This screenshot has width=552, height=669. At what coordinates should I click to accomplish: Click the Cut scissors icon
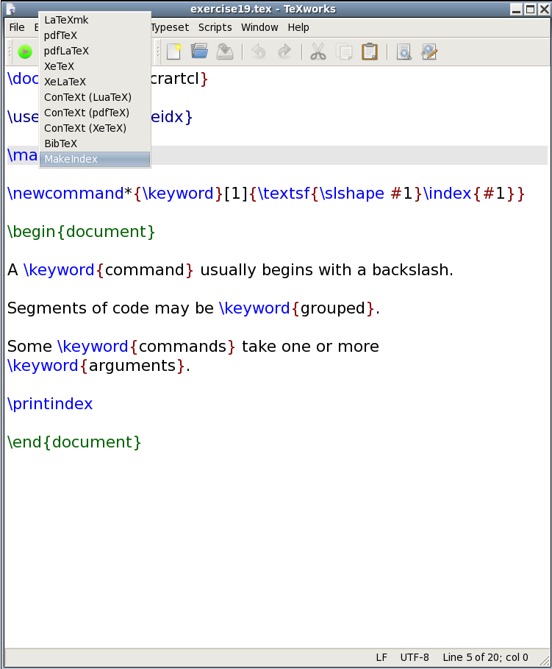(318, 52)
